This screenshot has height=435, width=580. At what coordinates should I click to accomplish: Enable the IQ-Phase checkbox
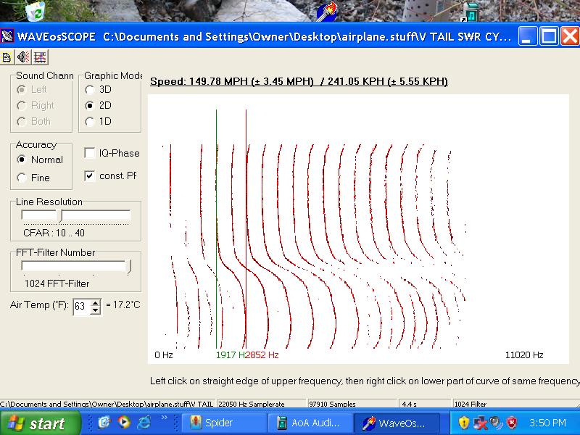(90, 153)
